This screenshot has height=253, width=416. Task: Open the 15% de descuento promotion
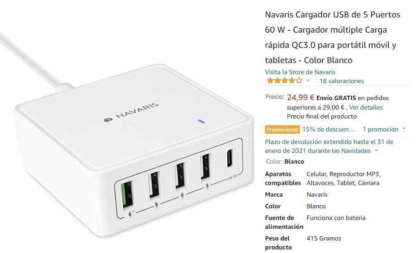329,130
